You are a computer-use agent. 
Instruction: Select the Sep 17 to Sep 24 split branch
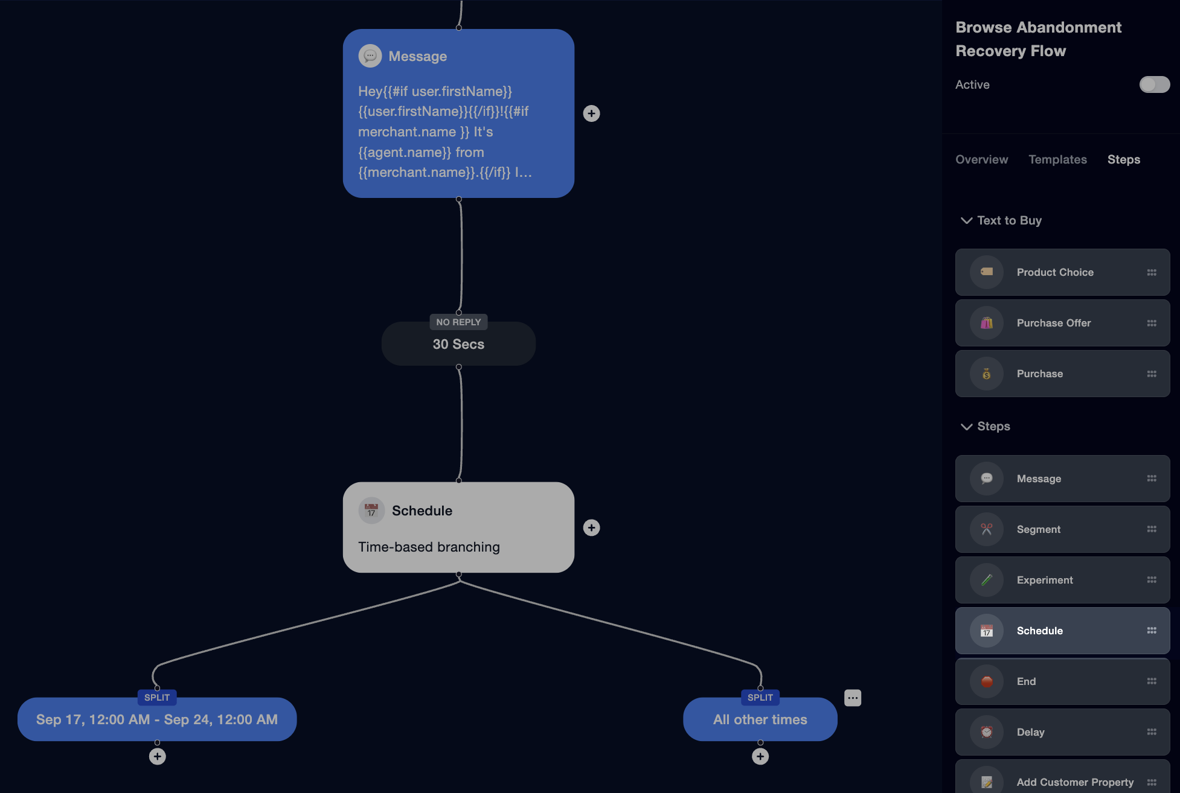click(157, 719)
